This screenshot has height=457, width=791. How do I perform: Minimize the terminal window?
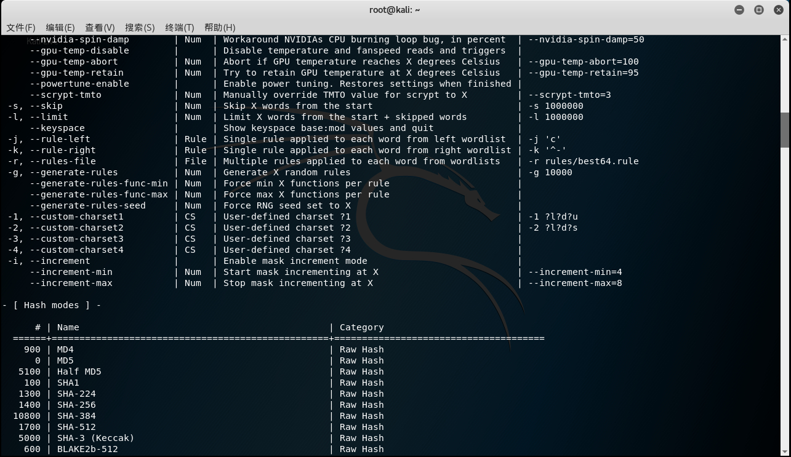(x=739, y=10)
